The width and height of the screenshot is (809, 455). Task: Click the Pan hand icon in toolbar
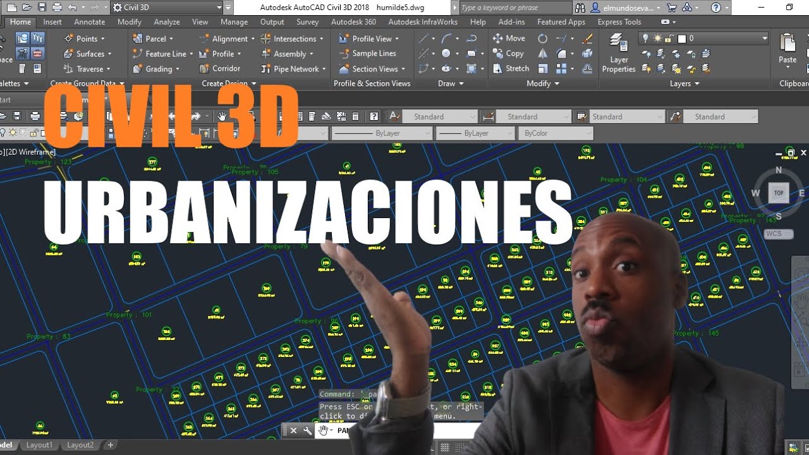[222, 116]
